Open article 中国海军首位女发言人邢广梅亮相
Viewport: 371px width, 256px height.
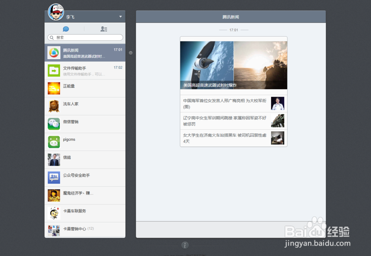226,104
